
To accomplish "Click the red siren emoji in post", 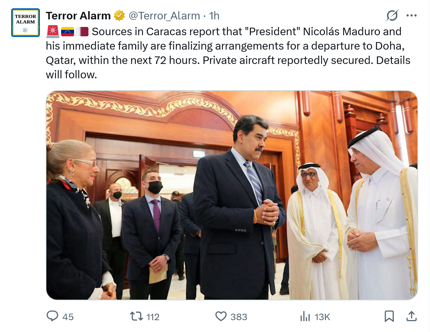I will (x=52, y=32).
